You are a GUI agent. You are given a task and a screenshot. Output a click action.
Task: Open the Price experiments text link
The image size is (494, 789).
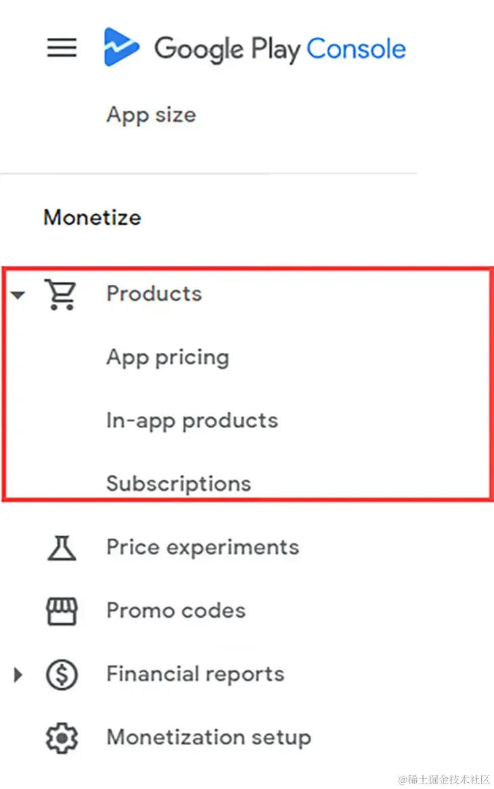coord(202,547)
